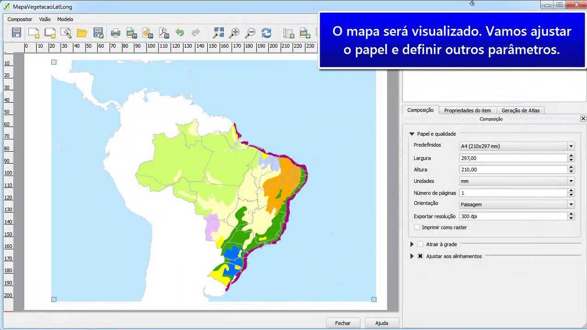The image size is (587, 330).
Task: Open the composer manager
Action: click(66, 33)
